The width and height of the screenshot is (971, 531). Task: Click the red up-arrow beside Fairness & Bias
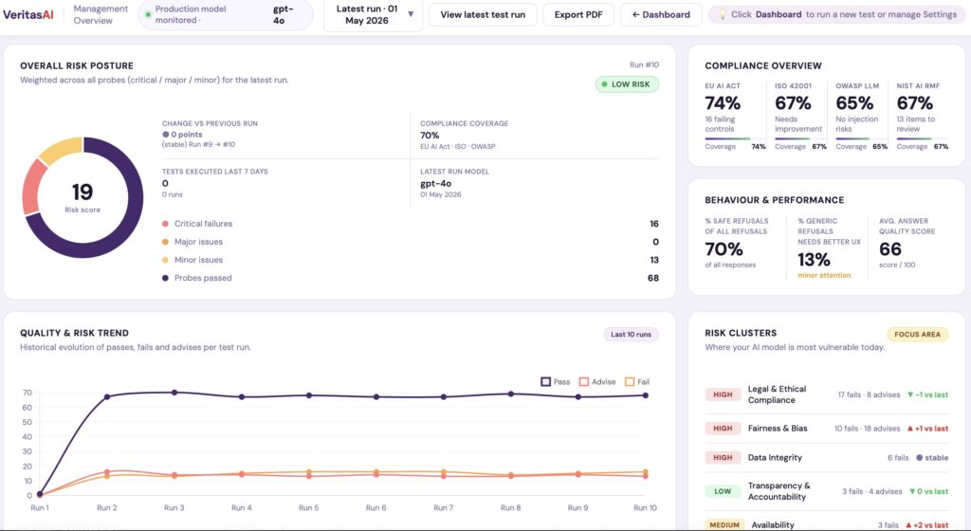tap(909, 429)
